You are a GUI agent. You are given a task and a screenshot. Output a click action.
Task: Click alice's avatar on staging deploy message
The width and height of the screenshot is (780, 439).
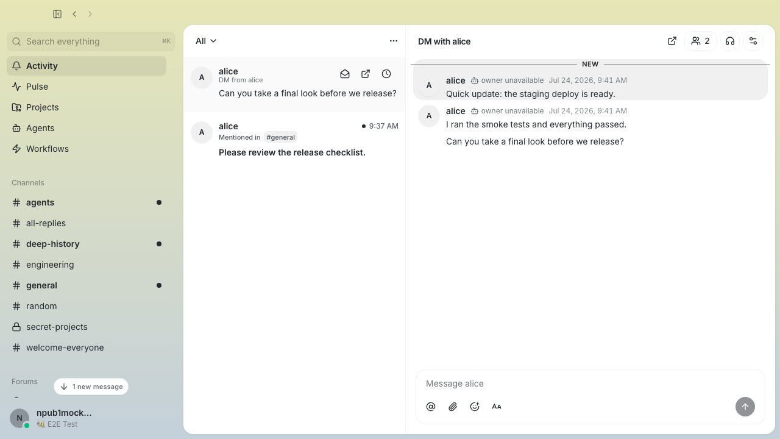pos(429,85)
